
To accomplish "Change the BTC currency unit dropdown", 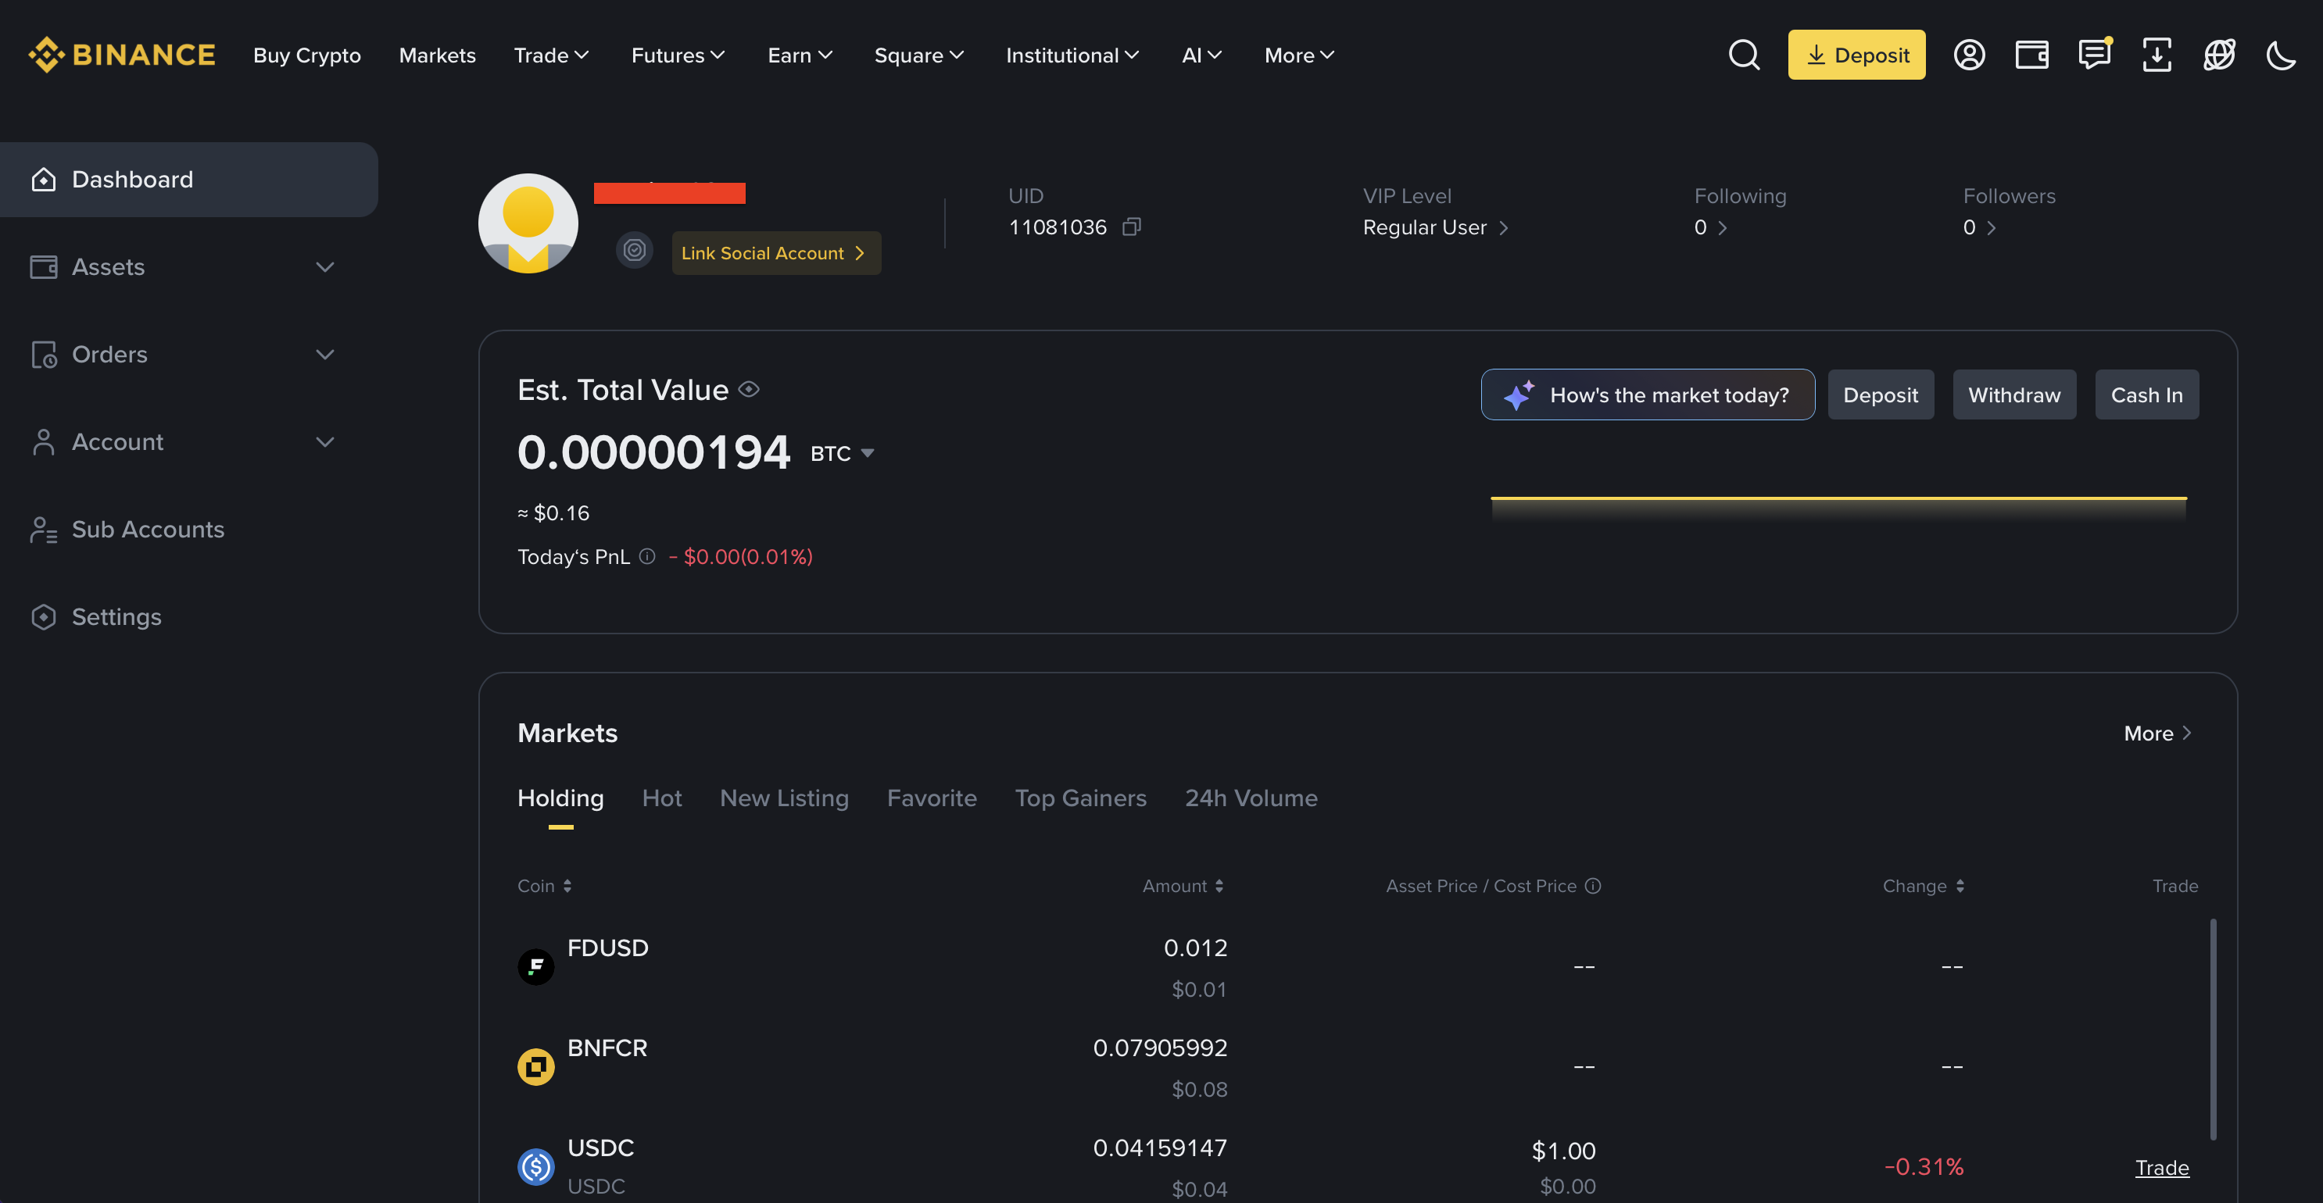I will [x=843, y=453].
